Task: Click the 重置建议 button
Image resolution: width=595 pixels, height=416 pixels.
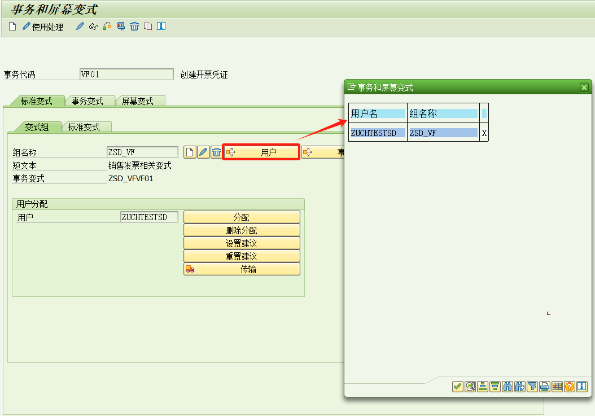Action: pos(242,256)
